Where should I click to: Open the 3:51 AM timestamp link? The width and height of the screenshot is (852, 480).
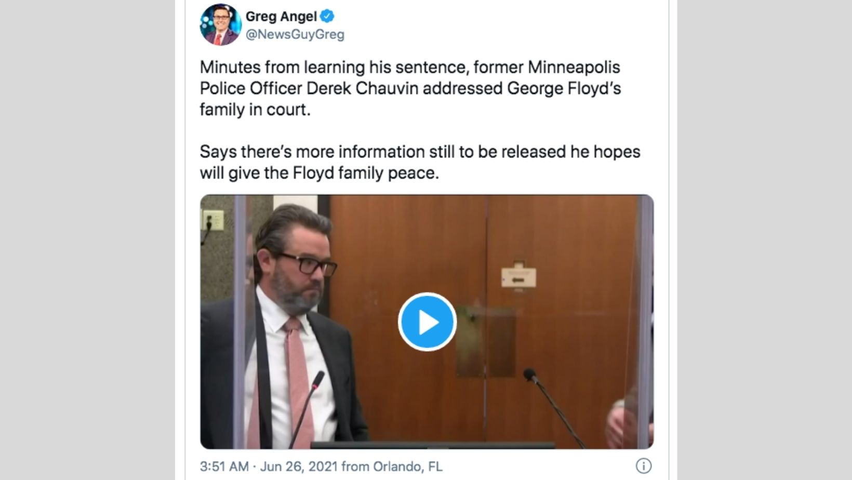[x=224, y=466]
